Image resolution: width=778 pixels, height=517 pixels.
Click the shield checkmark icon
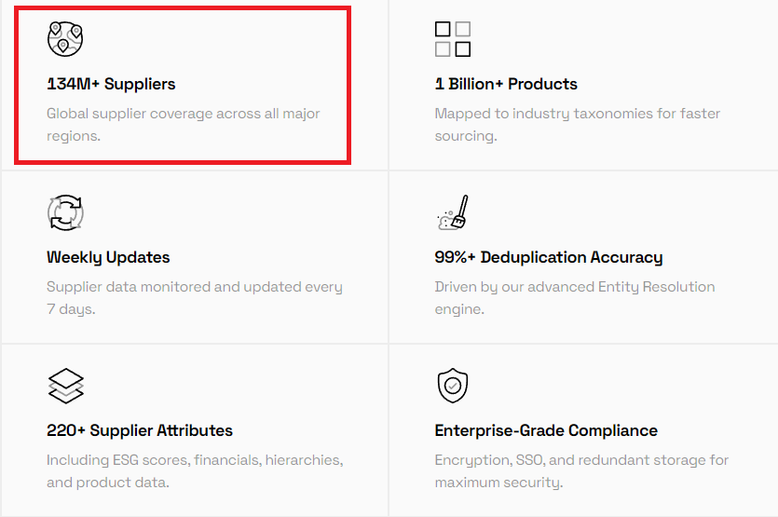(453, 386)
